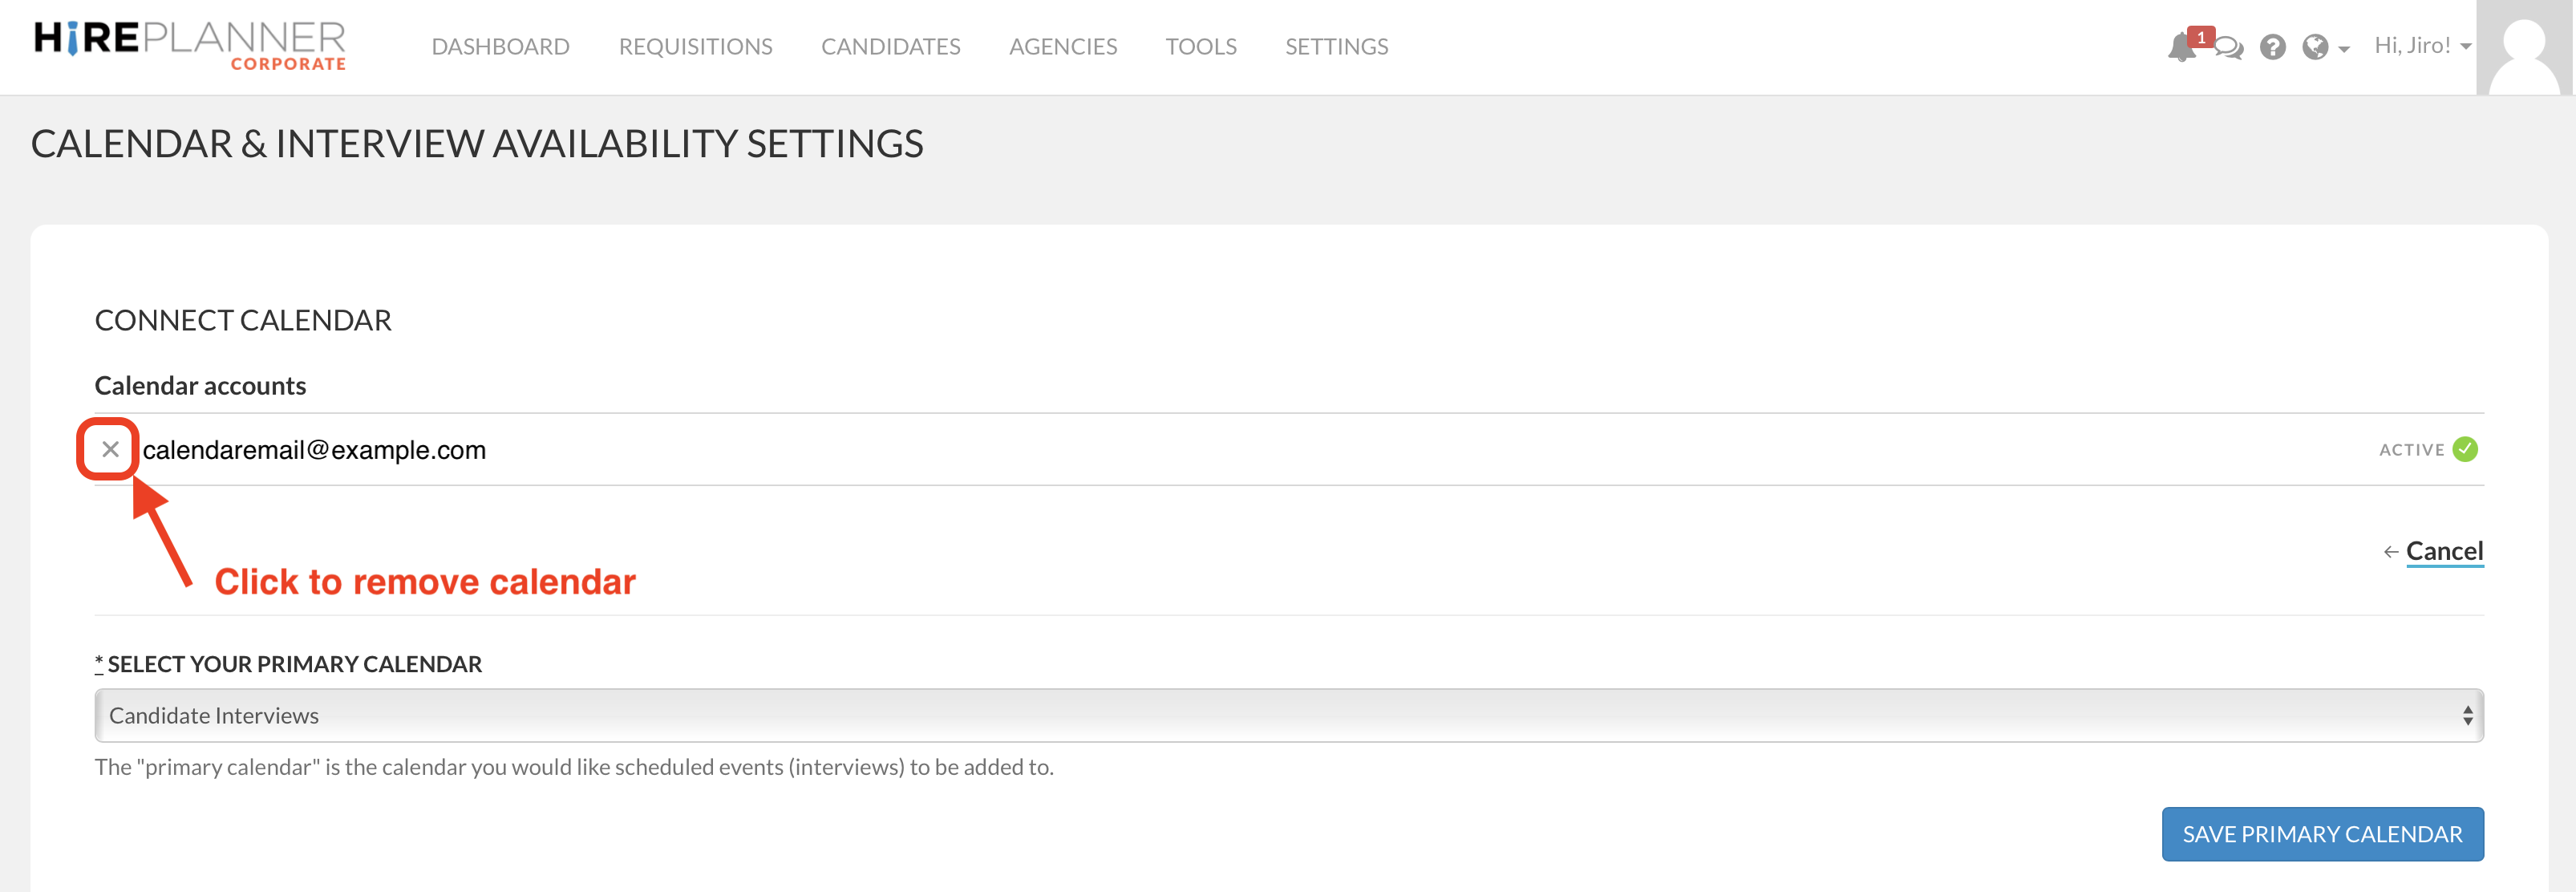Click the primary calendar dropdown arrows

[x=2467, y=715]
